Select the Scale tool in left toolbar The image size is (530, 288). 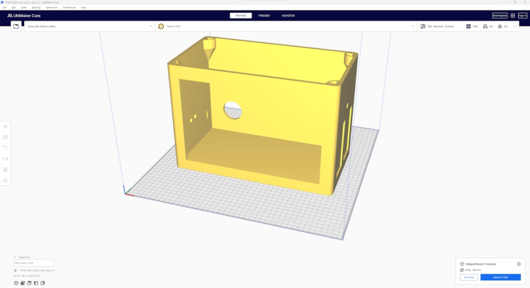tap(6, 137)
